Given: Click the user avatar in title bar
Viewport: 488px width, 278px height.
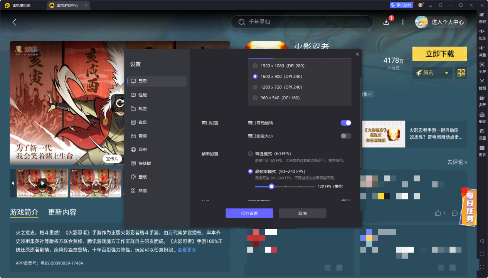Looking at the screenshot, I should coord(421,5).
